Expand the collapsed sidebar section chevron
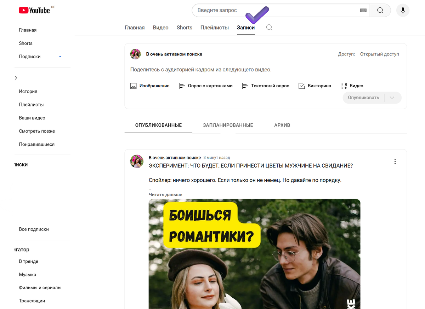The image size is (425, 309). tap(16, 77)
